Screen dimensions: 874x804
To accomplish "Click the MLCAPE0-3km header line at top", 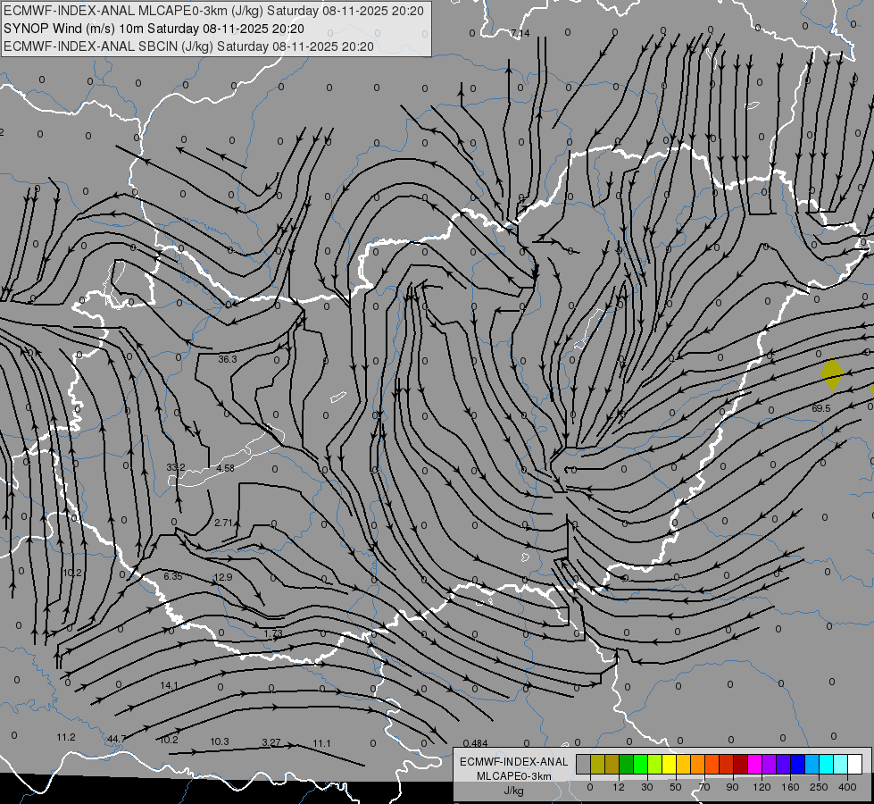I will tap(213, 11).
